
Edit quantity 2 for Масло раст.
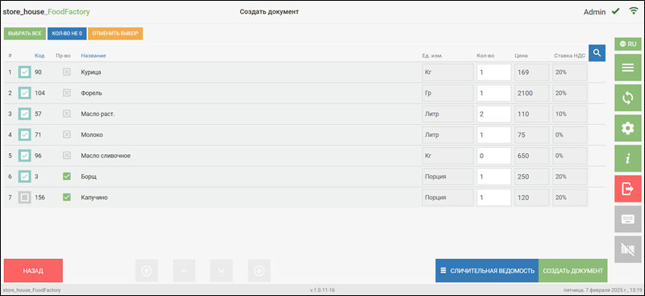(x=494, y=114)
